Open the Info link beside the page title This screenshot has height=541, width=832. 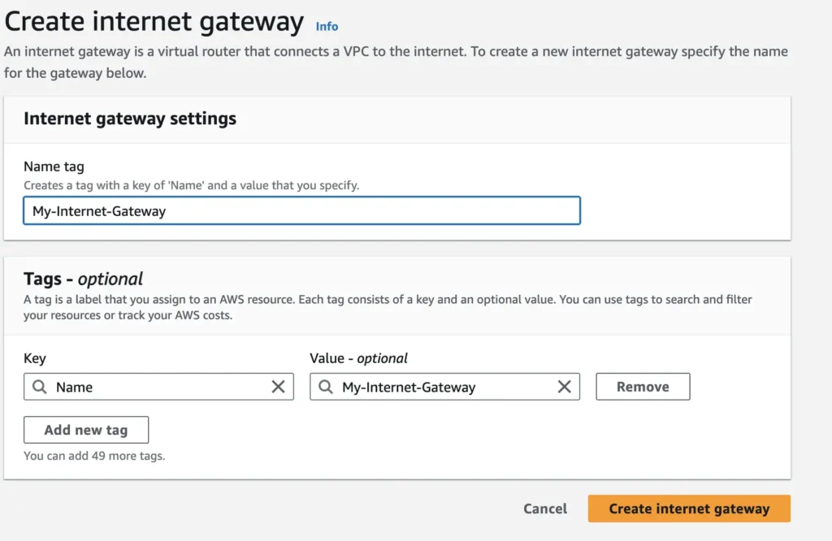(x=327, y=26)
